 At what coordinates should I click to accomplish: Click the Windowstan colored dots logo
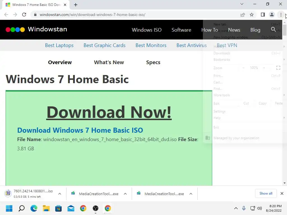15,30
